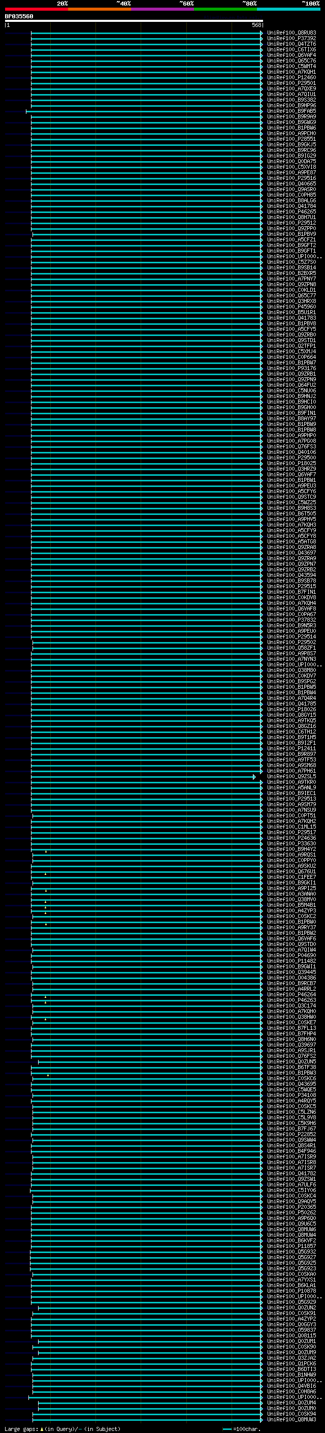Select UniRef100_A7NYN3 label
The image size is (325, 1433).
coord(291,659)
